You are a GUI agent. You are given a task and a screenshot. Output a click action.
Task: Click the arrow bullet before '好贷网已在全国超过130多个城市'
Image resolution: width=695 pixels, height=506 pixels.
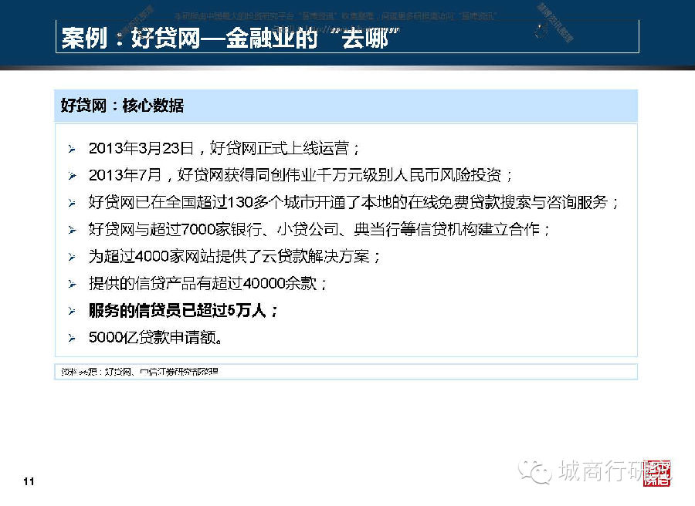tap(72, 203)
